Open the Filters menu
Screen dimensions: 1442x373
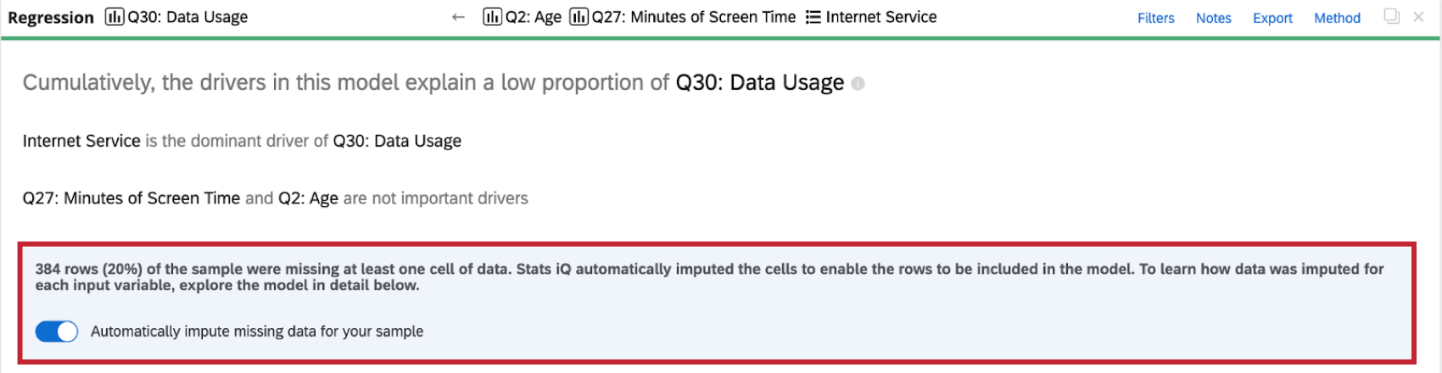pyautogui.click(x=1155, y=18)
